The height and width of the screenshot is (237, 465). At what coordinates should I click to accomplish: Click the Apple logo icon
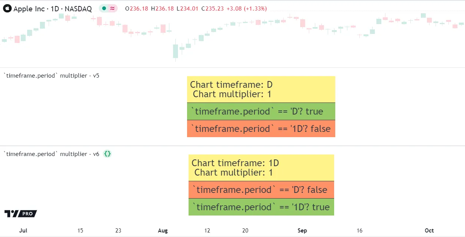click(7, 9)
